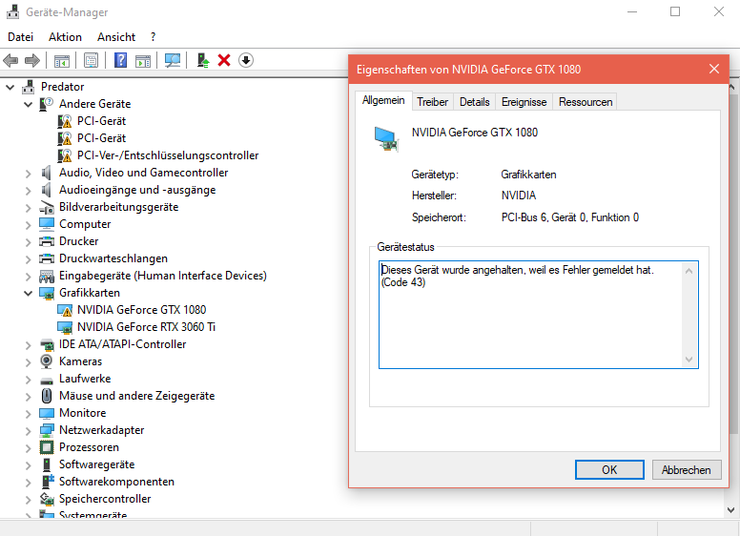Open the Ansicht menu
Screen dimensions: 740x536
coord(116,37)
